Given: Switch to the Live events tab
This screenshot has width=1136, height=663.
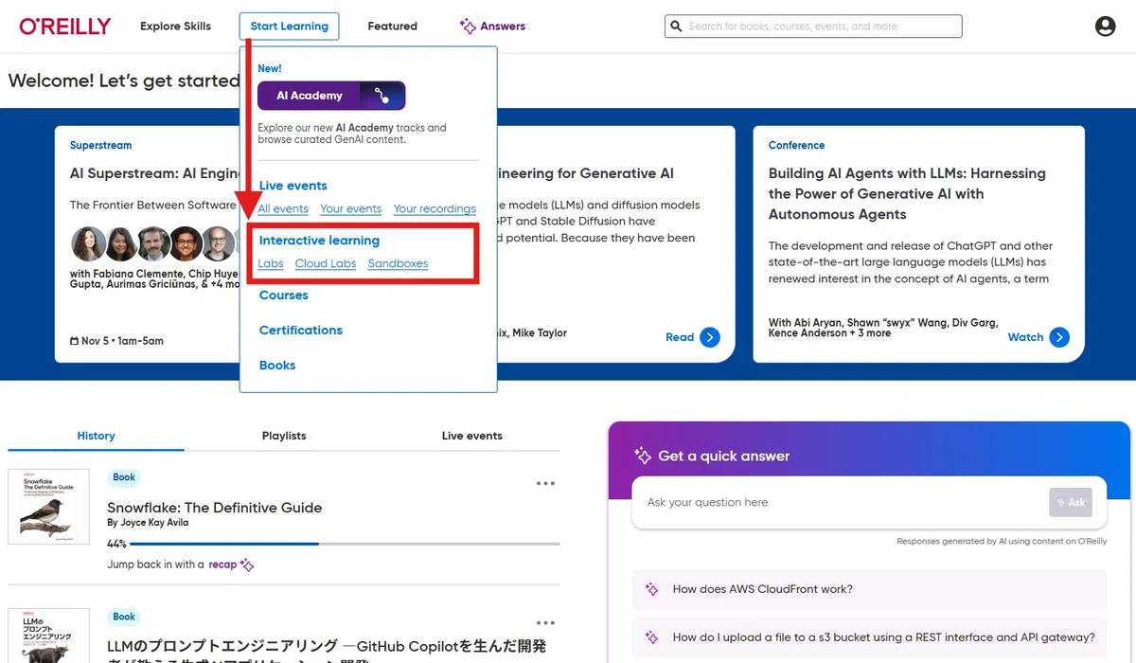Looking at the screenshot, I should (x=471, y=436).
